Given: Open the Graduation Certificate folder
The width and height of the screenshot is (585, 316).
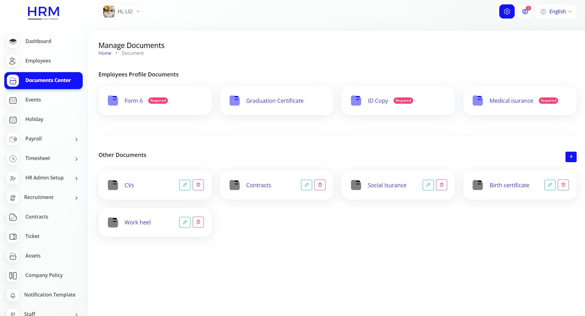Looking at the screenshot, I should tap(275, 101).
